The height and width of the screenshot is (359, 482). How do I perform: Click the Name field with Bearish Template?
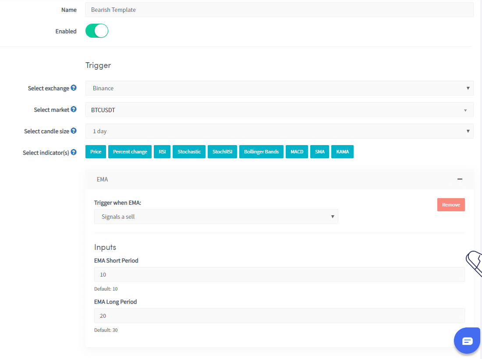(x=279, y=10)
